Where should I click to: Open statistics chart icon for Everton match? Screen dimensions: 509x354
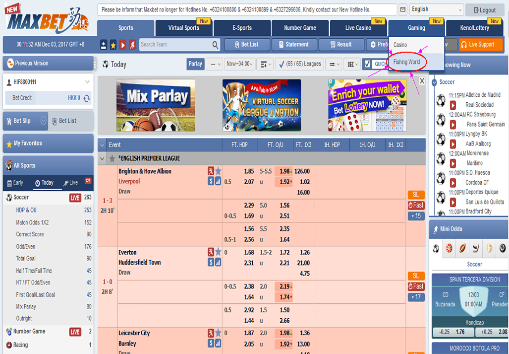click(218, 262)
